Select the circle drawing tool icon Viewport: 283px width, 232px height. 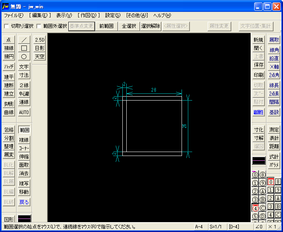pos(24,57)
